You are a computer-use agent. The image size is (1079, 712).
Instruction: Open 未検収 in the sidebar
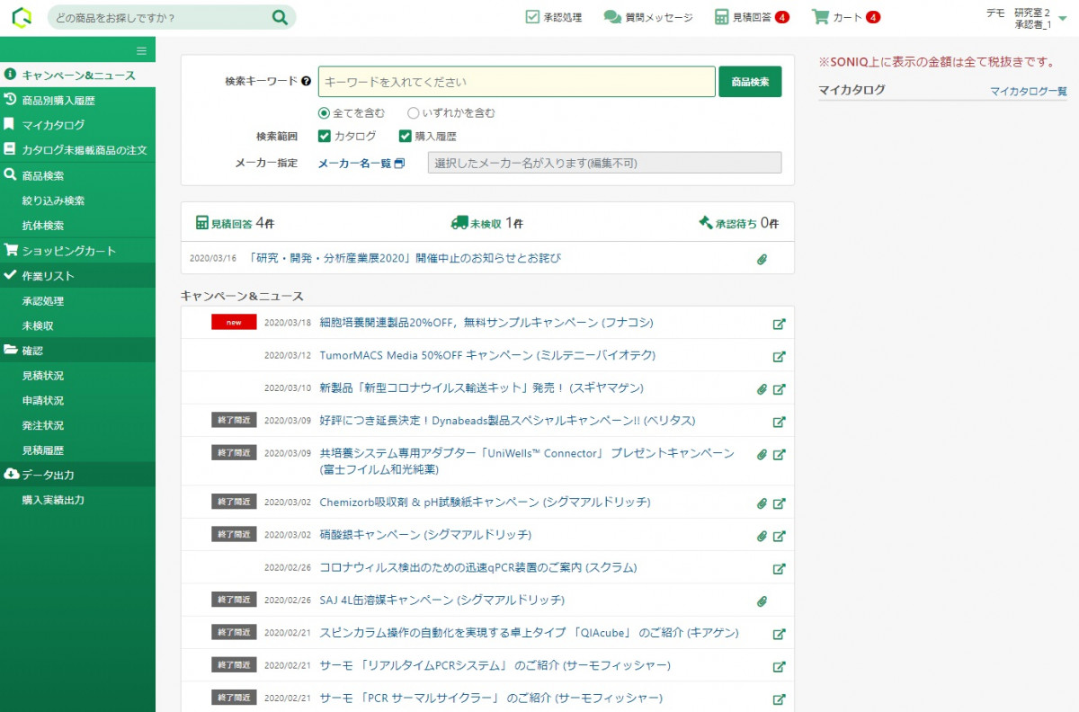click(x=38, y=326)
